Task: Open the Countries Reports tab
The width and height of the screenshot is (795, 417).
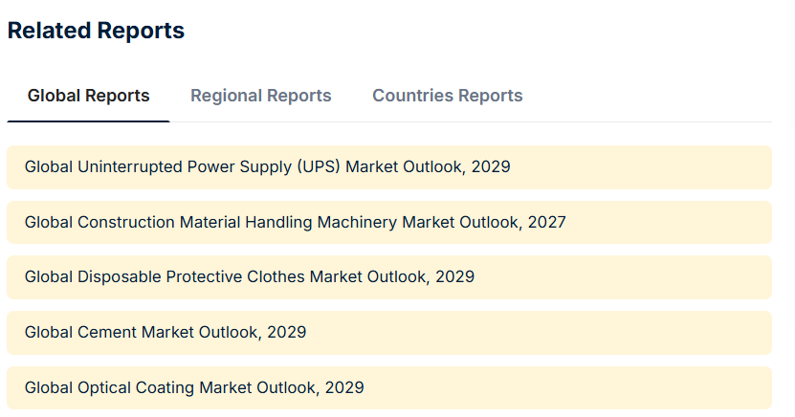Action: pos(447,96)
